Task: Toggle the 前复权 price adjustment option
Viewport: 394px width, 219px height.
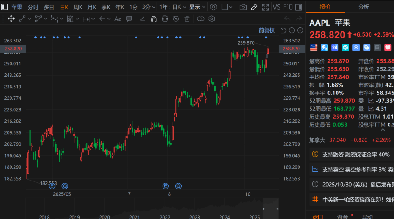Action: [266, 30]
